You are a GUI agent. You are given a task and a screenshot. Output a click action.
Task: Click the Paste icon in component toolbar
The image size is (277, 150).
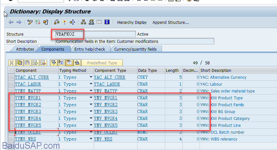coord(27,63)
